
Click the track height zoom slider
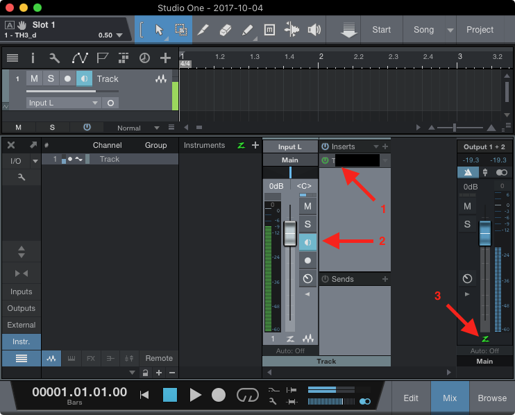[455, 128]
